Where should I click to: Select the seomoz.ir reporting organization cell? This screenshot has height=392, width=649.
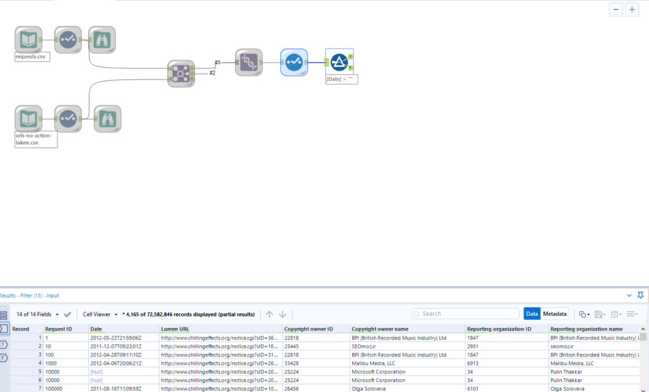point(594,346)
